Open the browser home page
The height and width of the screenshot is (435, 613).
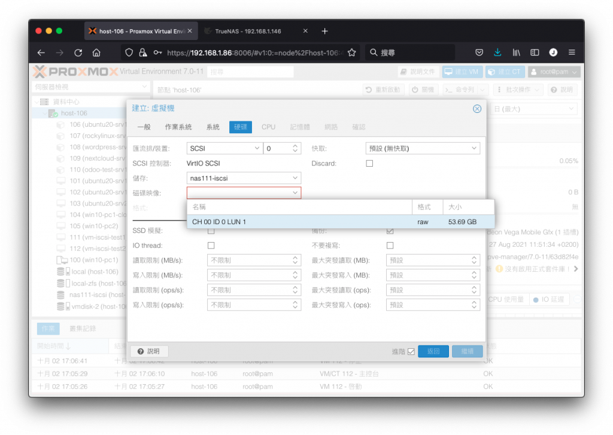coord(96,53)
